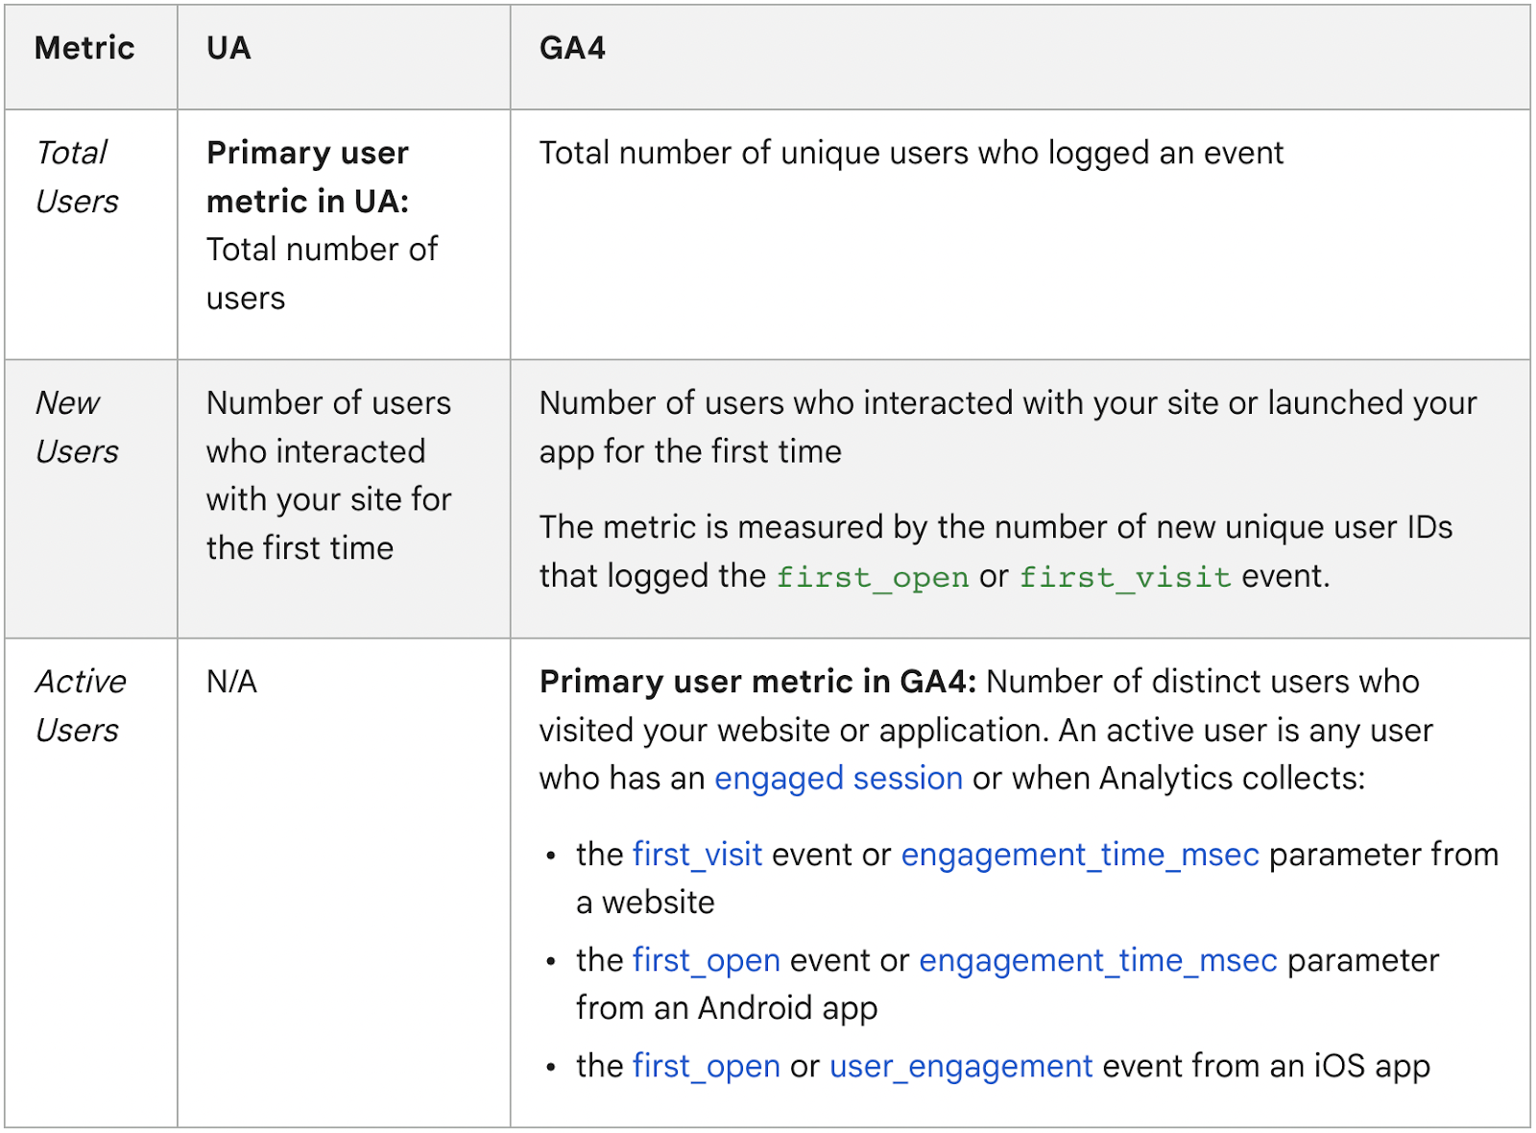Screen dimensions: 1536x1133
Task: Open the user_engagement link
Action: [x=960, y=1066]
